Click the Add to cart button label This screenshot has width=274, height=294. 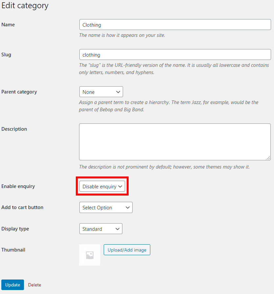point(22,207)
